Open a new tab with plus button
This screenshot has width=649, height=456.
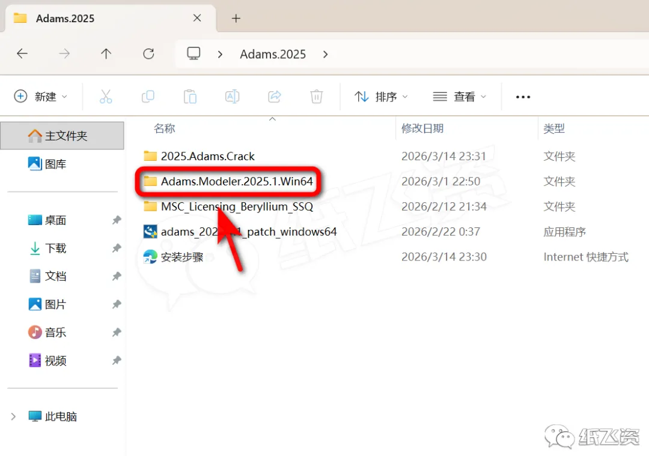[236, 18]
